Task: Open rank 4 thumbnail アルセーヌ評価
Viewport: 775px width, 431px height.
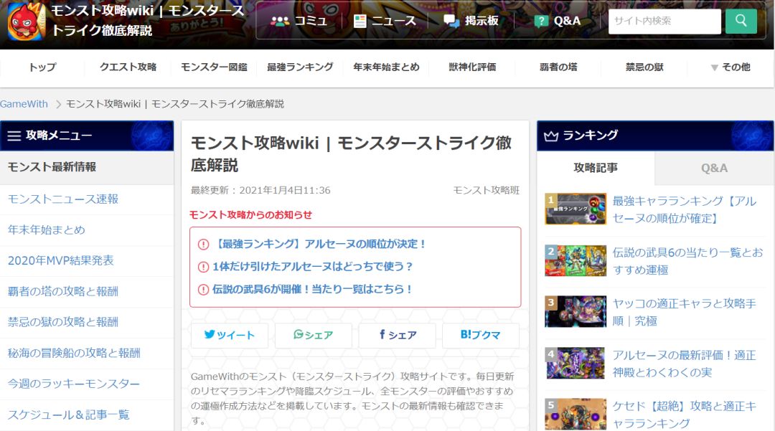Action: (576, 363)
